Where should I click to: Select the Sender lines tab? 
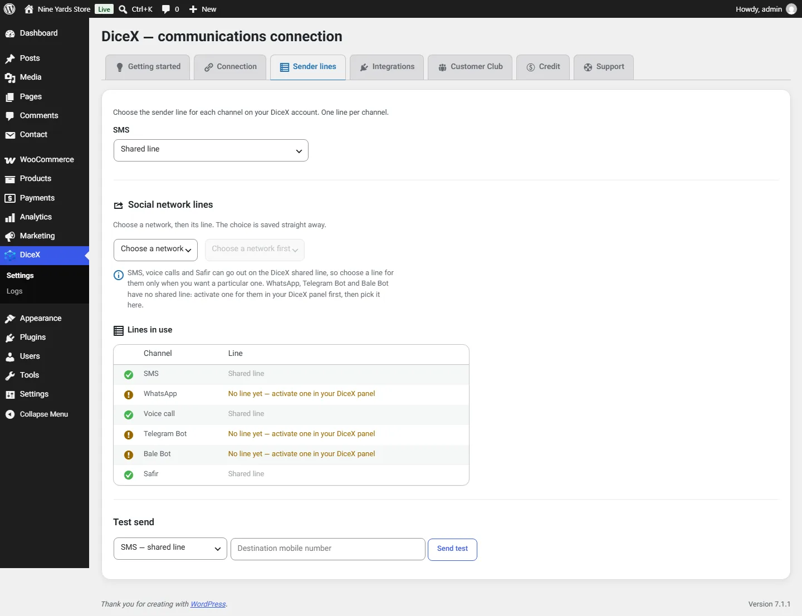click(308, 67)
